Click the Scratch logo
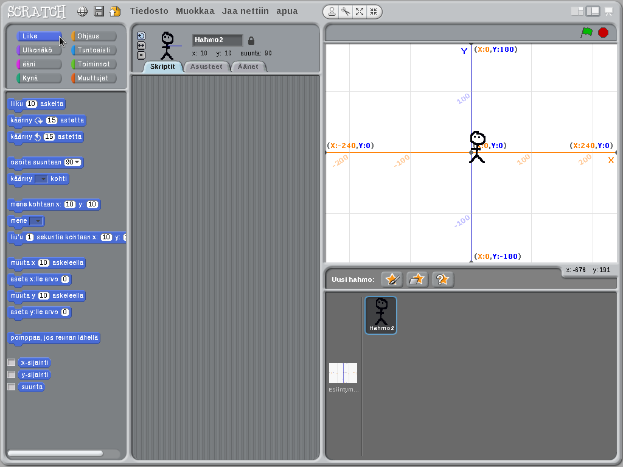623x467 pixels. tap(37, 12)
